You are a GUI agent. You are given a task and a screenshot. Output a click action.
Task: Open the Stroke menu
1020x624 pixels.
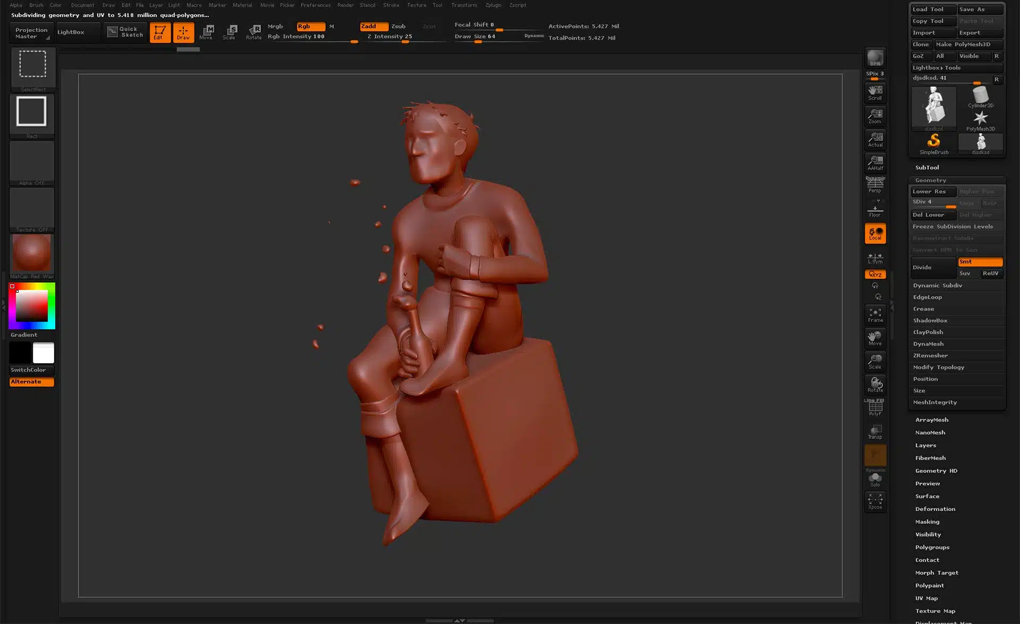click(391, 5)
